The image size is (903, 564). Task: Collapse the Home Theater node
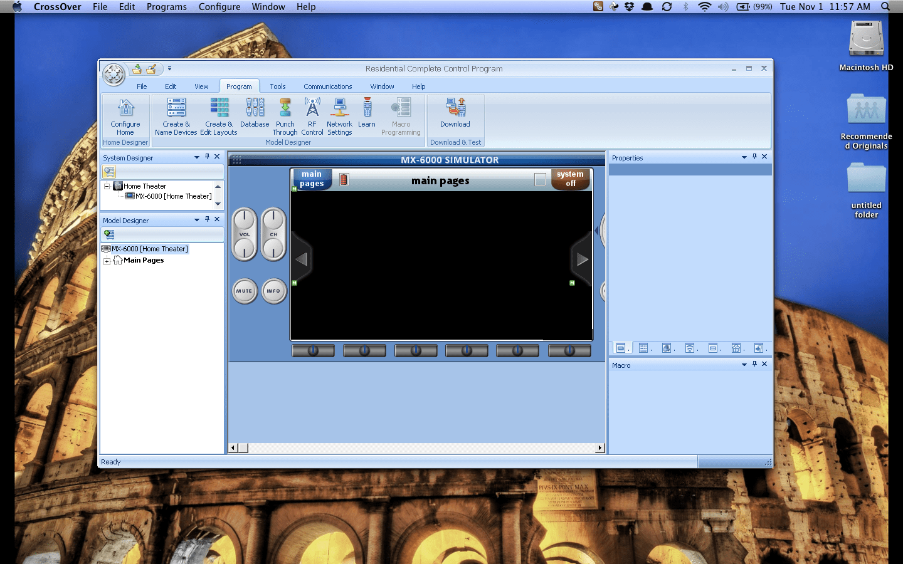(x=107, y=186)
